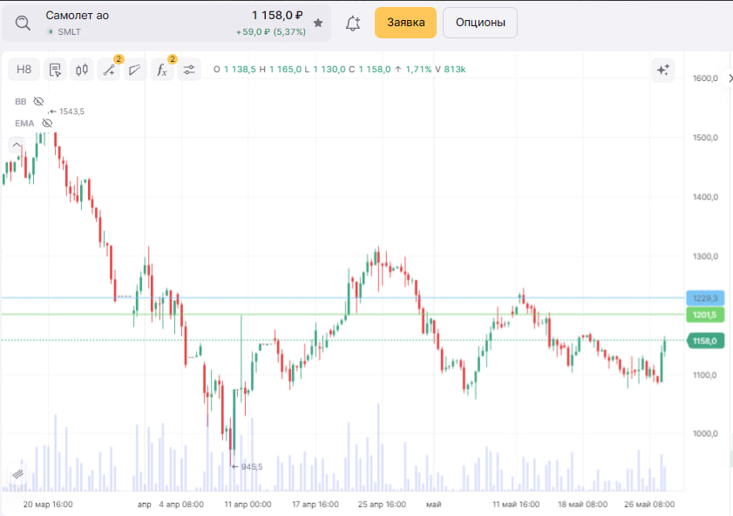This screenshot has width=733, height=516.
Task: Open candlestick chart type selector
Action: tap(82, 70)
